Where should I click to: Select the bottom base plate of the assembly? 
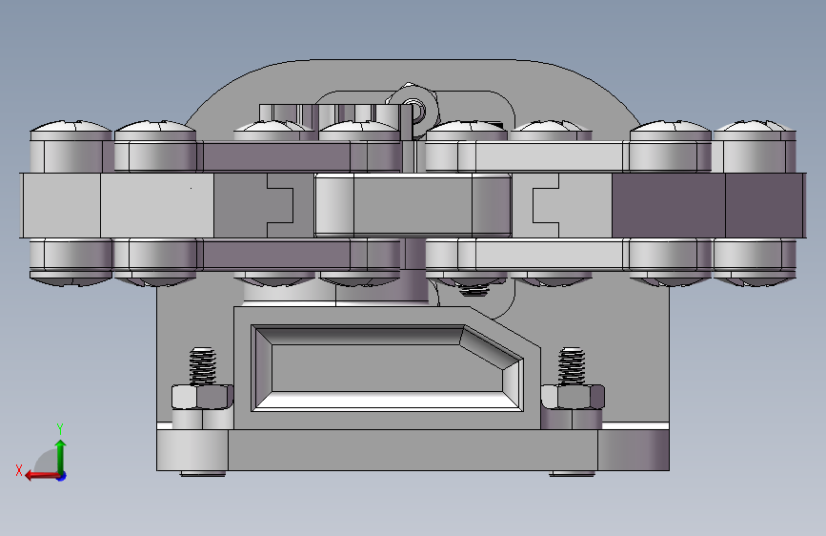[x=413, y=449]
